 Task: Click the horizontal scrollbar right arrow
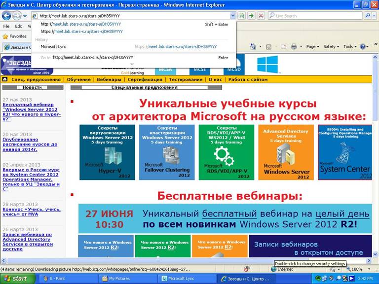(369, 260)
